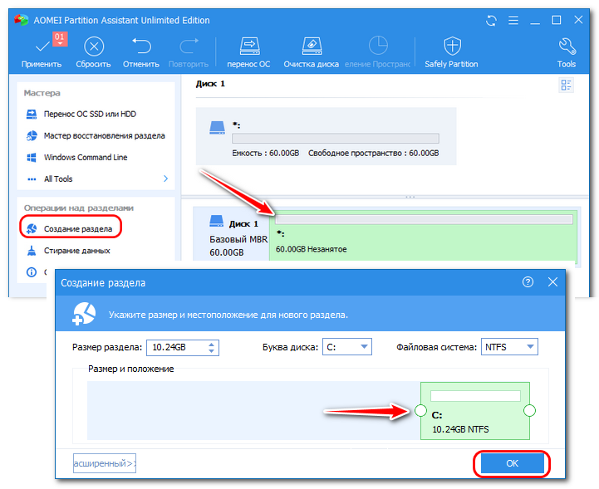Open the hamburger menu in the title bar
The height and width of the screenshot is (489, 599).
[513, 20]
